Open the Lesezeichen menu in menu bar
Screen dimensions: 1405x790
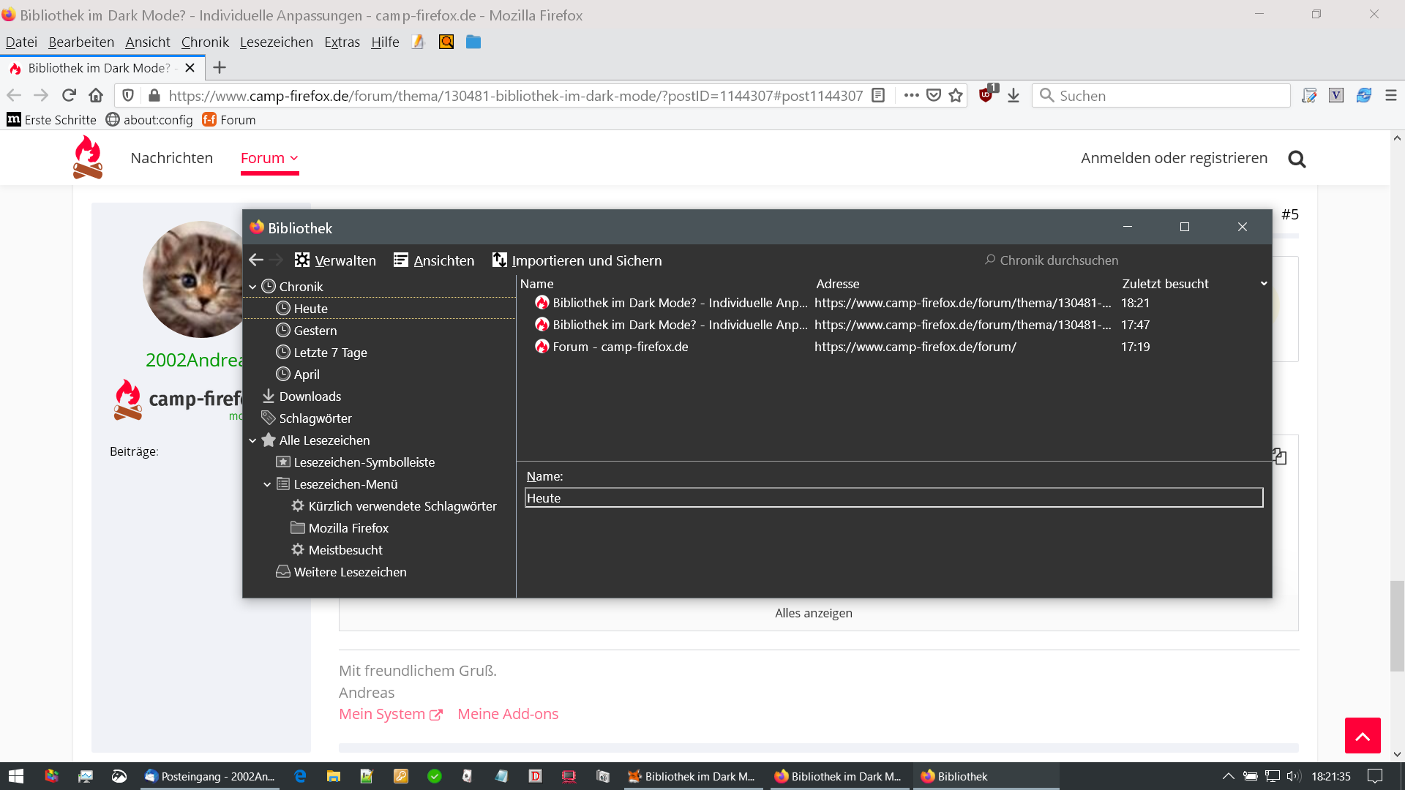tap(276, 42)
